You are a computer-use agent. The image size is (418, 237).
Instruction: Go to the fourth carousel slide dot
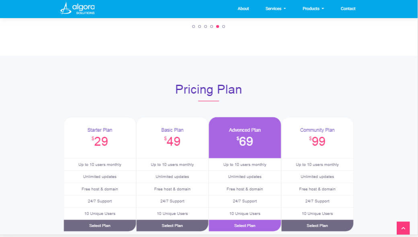pos(211,27)
